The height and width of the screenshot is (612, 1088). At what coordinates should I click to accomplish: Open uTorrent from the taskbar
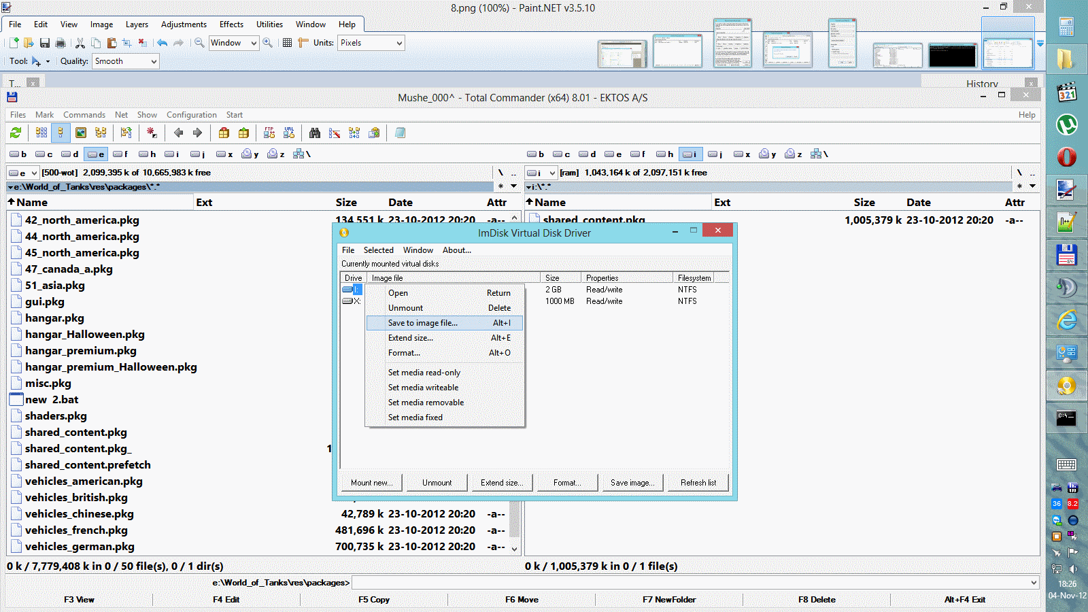1066,125
